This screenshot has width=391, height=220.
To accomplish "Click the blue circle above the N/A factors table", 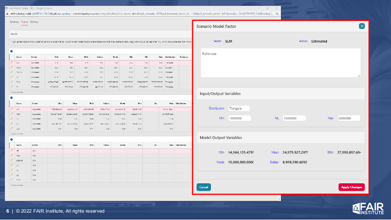I will click(x=11, y=139).
